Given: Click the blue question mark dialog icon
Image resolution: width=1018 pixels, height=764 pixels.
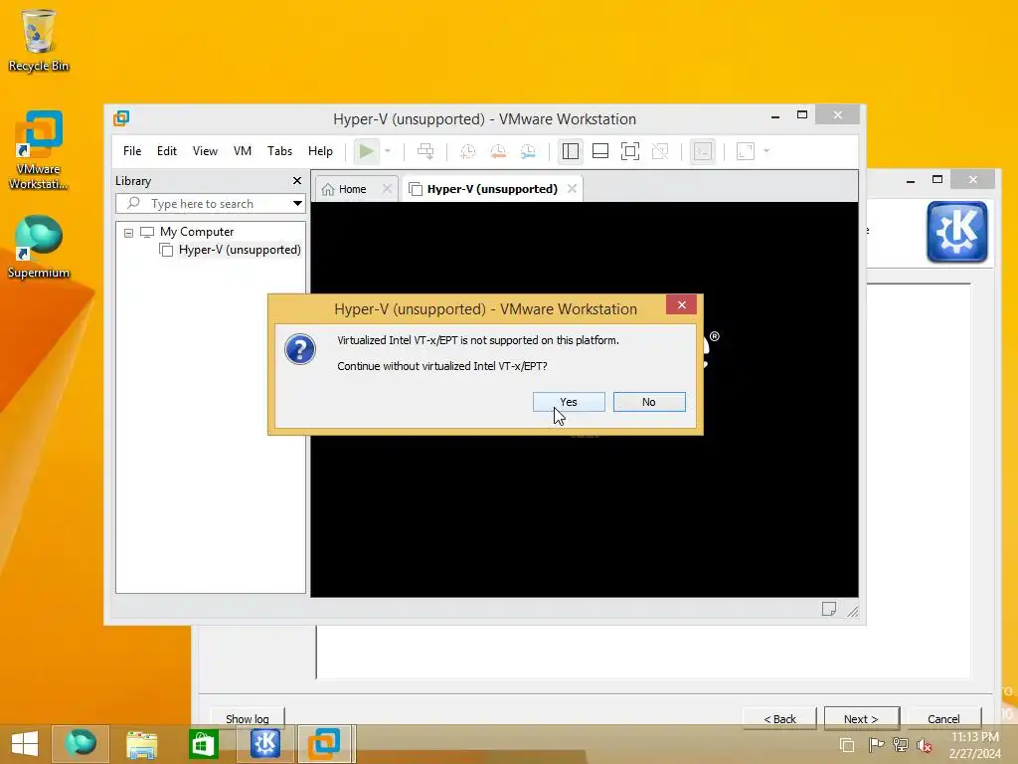Looking at the screenshot, I should pyautogui.click(x=300, y=349).
